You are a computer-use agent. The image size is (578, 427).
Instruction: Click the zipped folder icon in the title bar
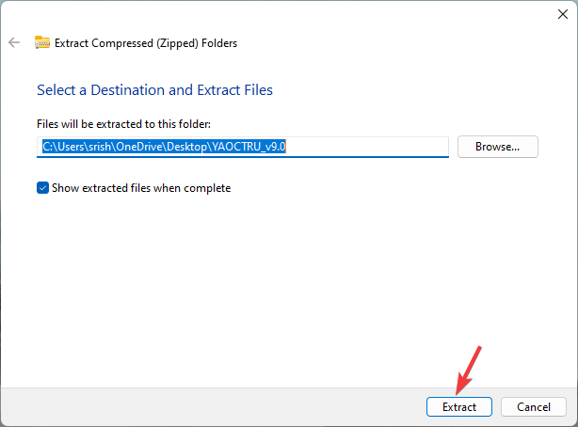tap(42, 42)
